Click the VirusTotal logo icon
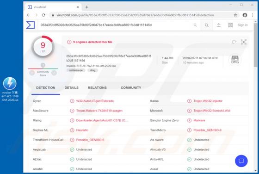This screenshot has width=259, height=174. [x=31, y=25]
